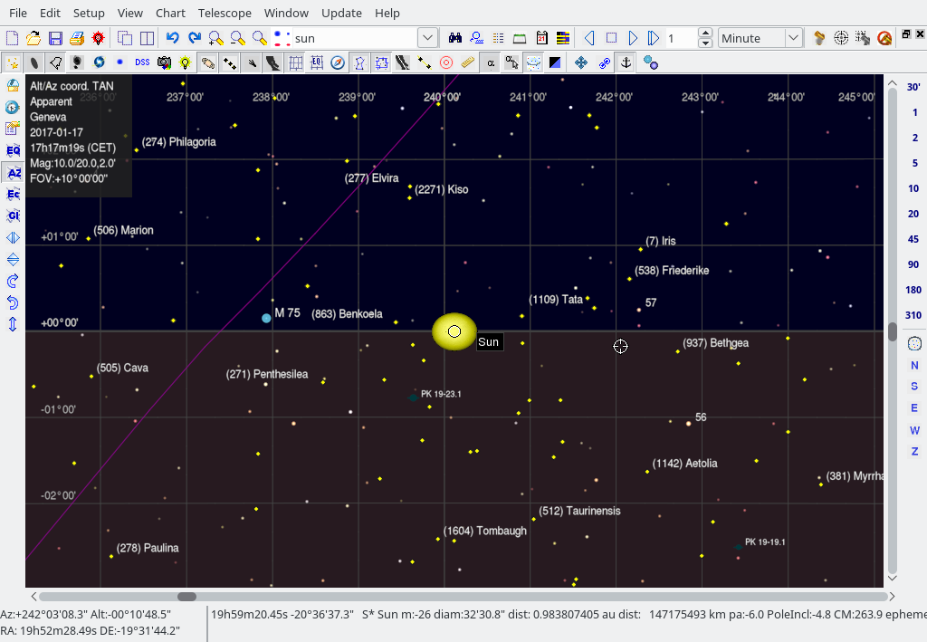Switch to Alt/Az coordinates AZ sidebar icon

[x=13, y=173]
